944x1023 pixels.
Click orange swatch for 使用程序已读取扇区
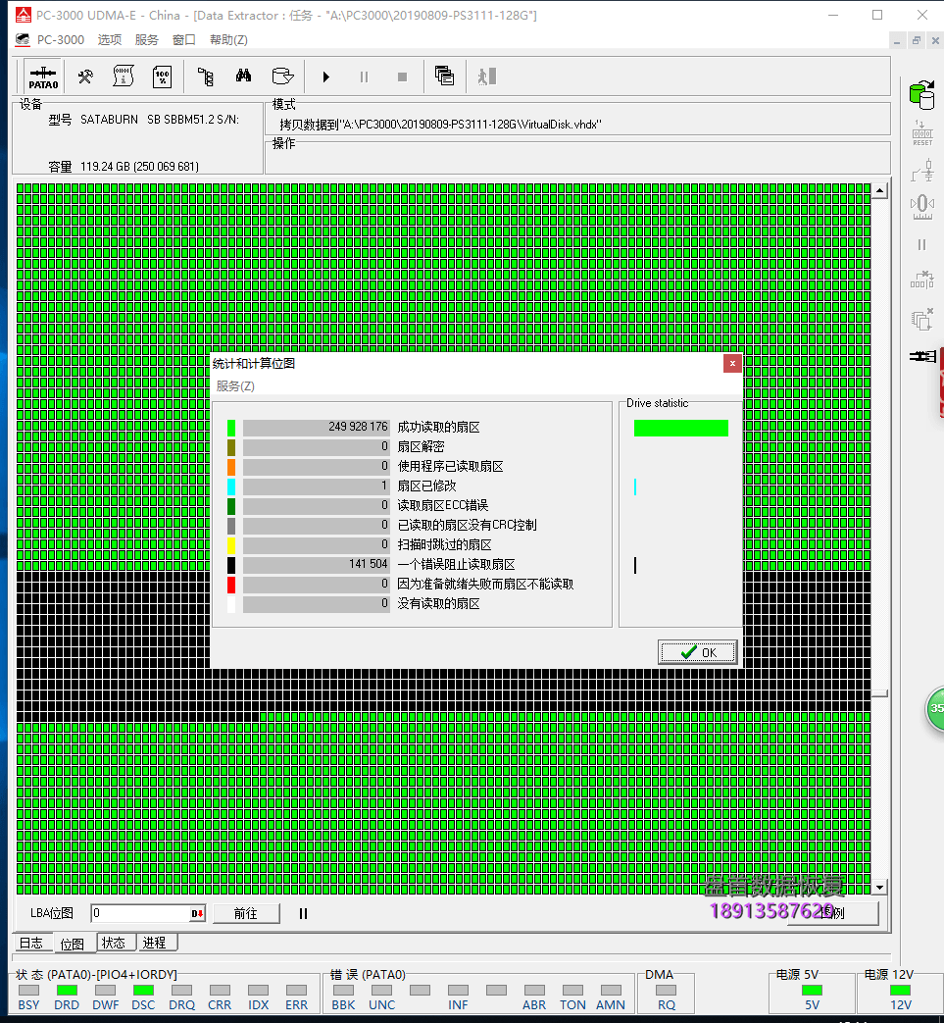tap(231, 467)
